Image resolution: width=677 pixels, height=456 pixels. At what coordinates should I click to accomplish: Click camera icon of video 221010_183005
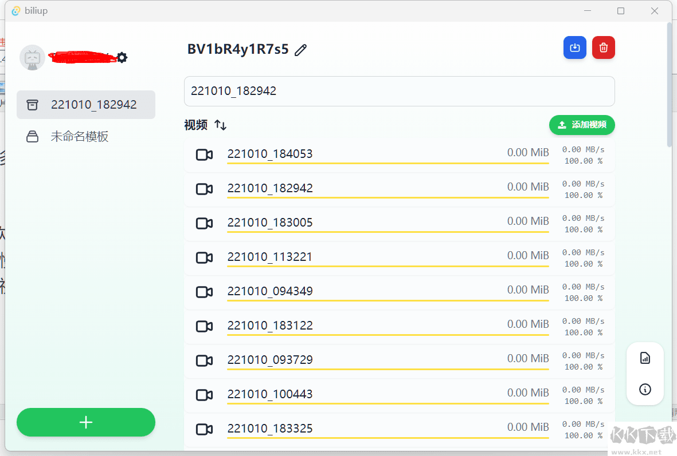click(x=204, y=223)
